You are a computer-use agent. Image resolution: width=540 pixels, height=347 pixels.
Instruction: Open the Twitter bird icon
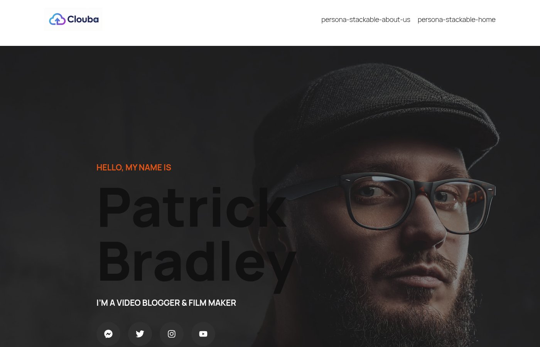click(140, 334)
